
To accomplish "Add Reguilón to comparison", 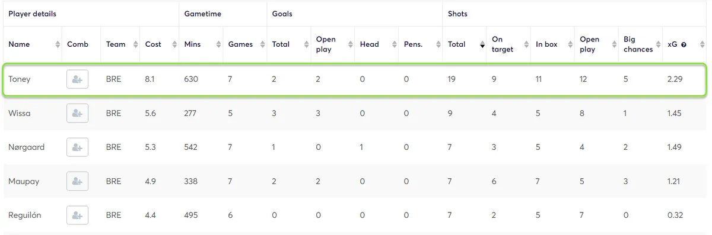I will click(x=77, y=215).
